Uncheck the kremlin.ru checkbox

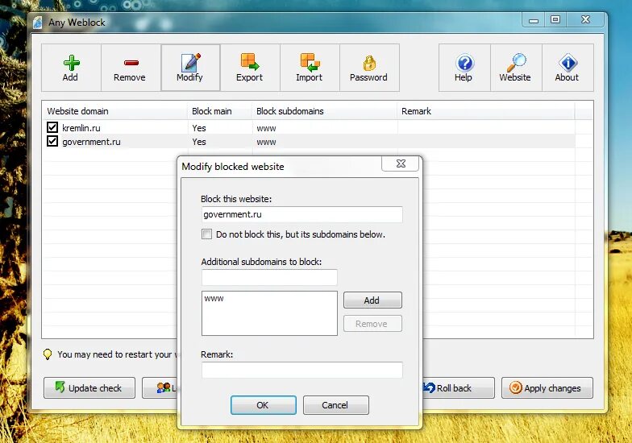(52, 127)
